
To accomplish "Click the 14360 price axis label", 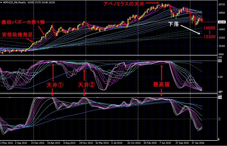I will tap(222, 29).
